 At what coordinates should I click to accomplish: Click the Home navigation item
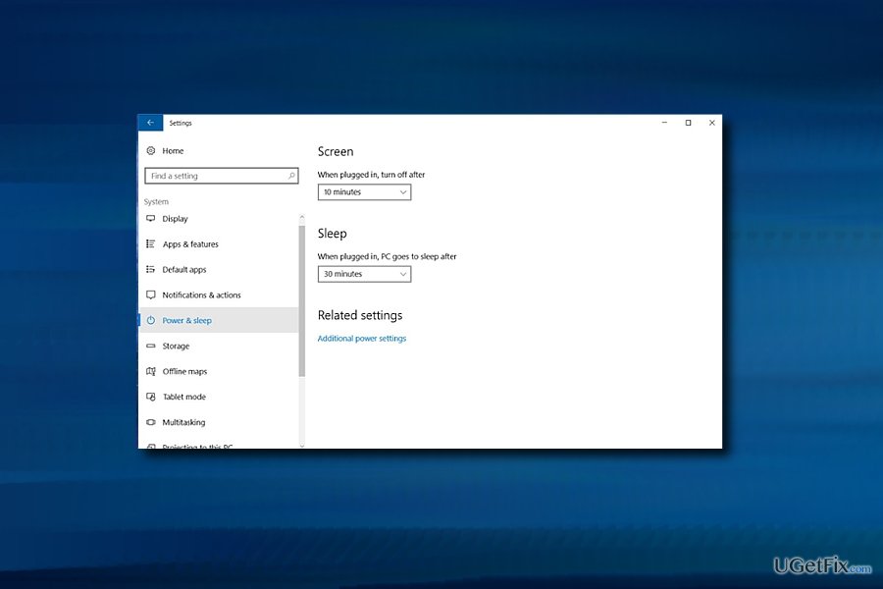pyautogui.click(x=171, y=150)
